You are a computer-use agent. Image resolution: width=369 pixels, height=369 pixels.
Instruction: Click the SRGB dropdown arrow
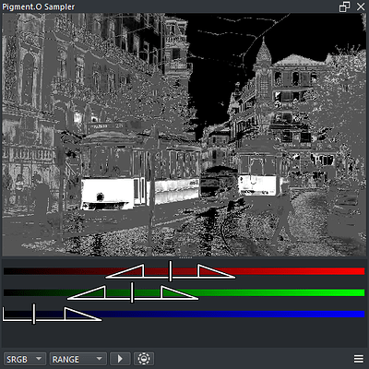[39, 359]
